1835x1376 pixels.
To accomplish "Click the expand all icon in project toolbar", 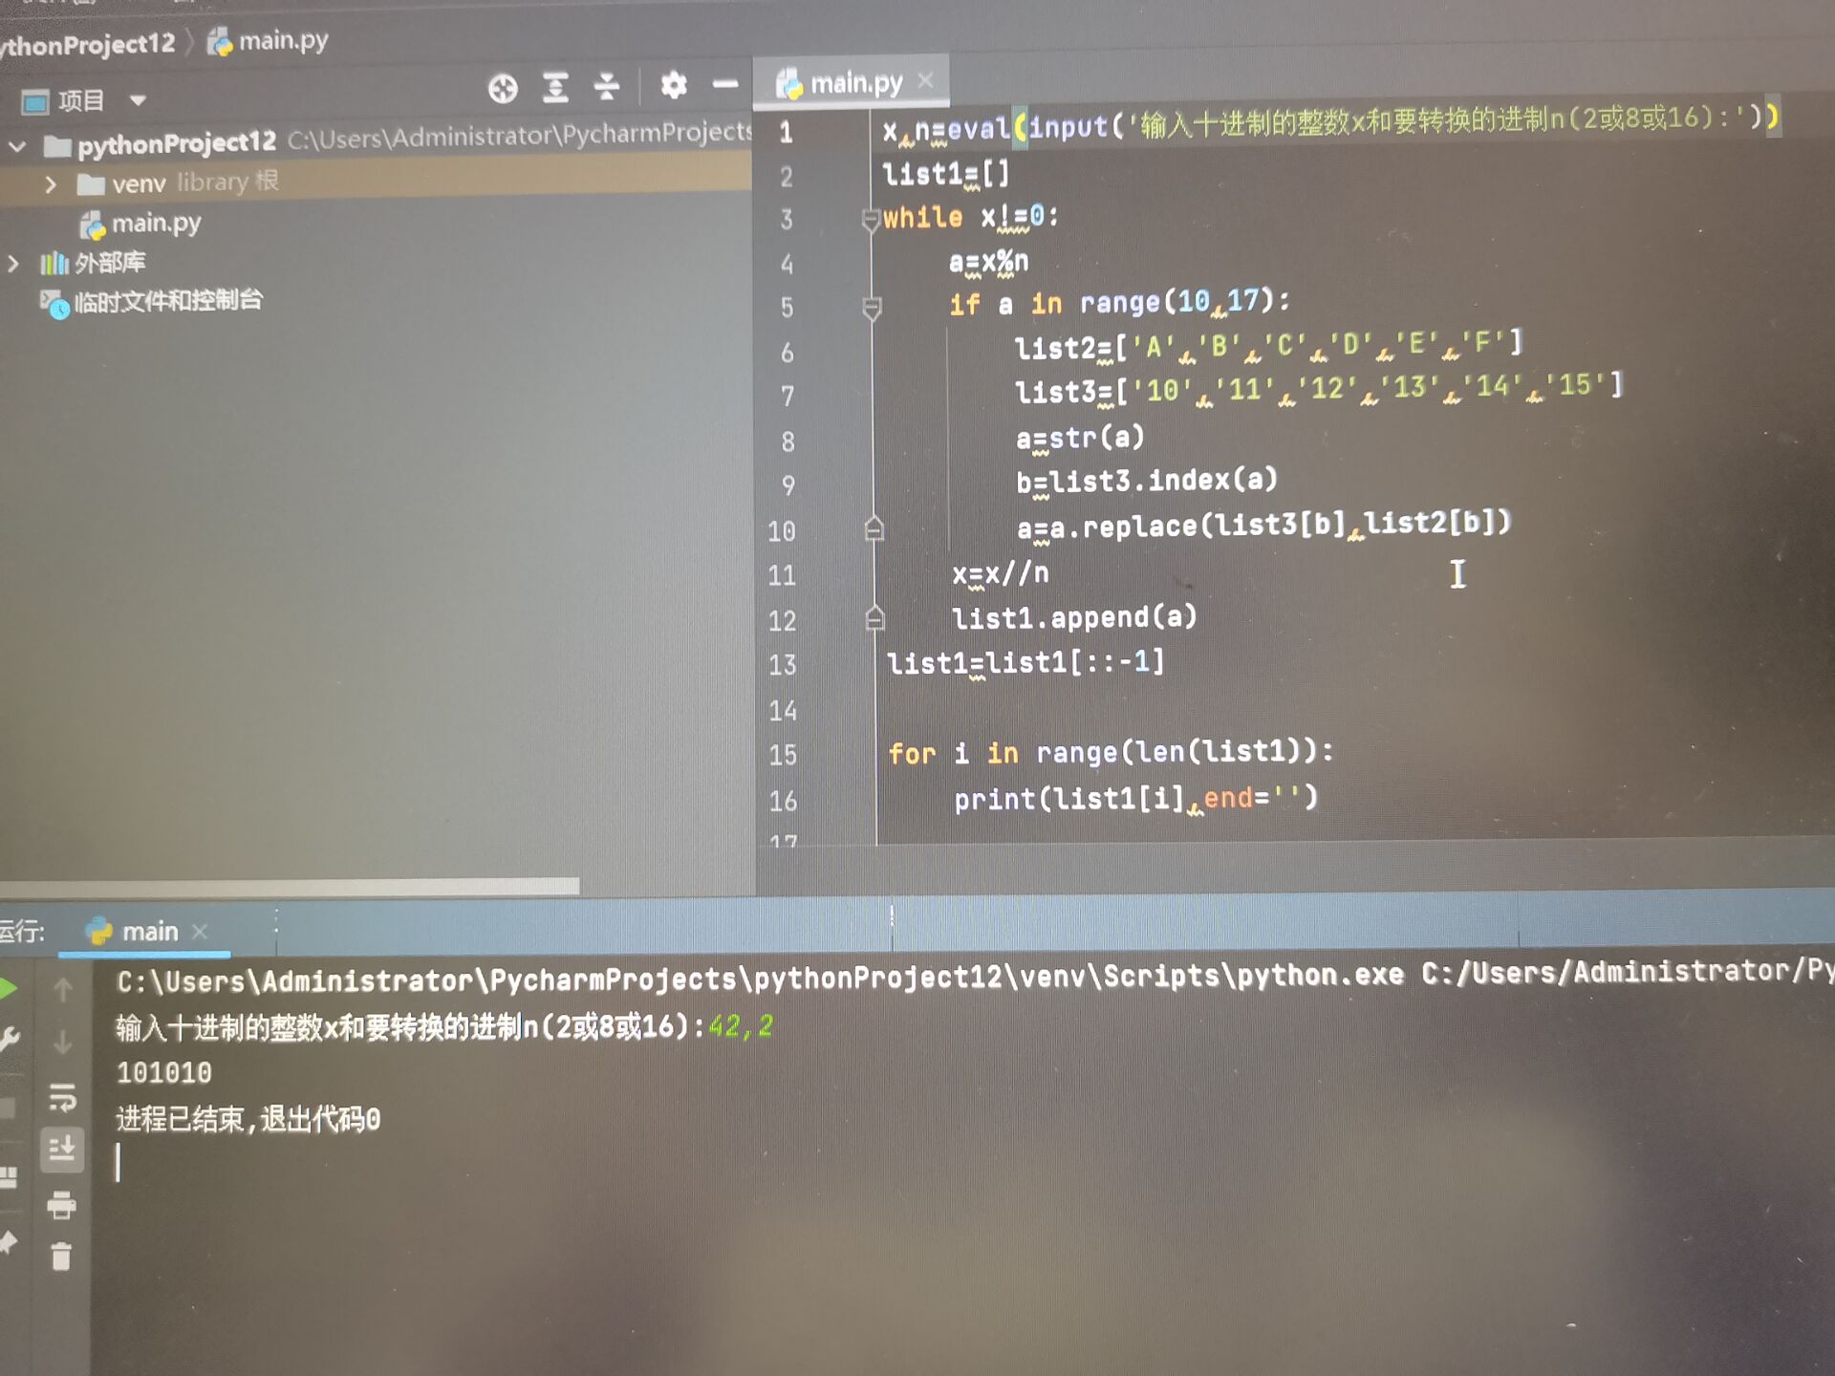I will [x=555, y=88].
